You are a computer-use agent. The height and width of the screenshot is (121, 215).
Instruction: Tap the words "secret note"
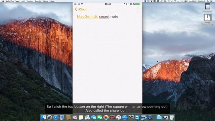point(109,16)
